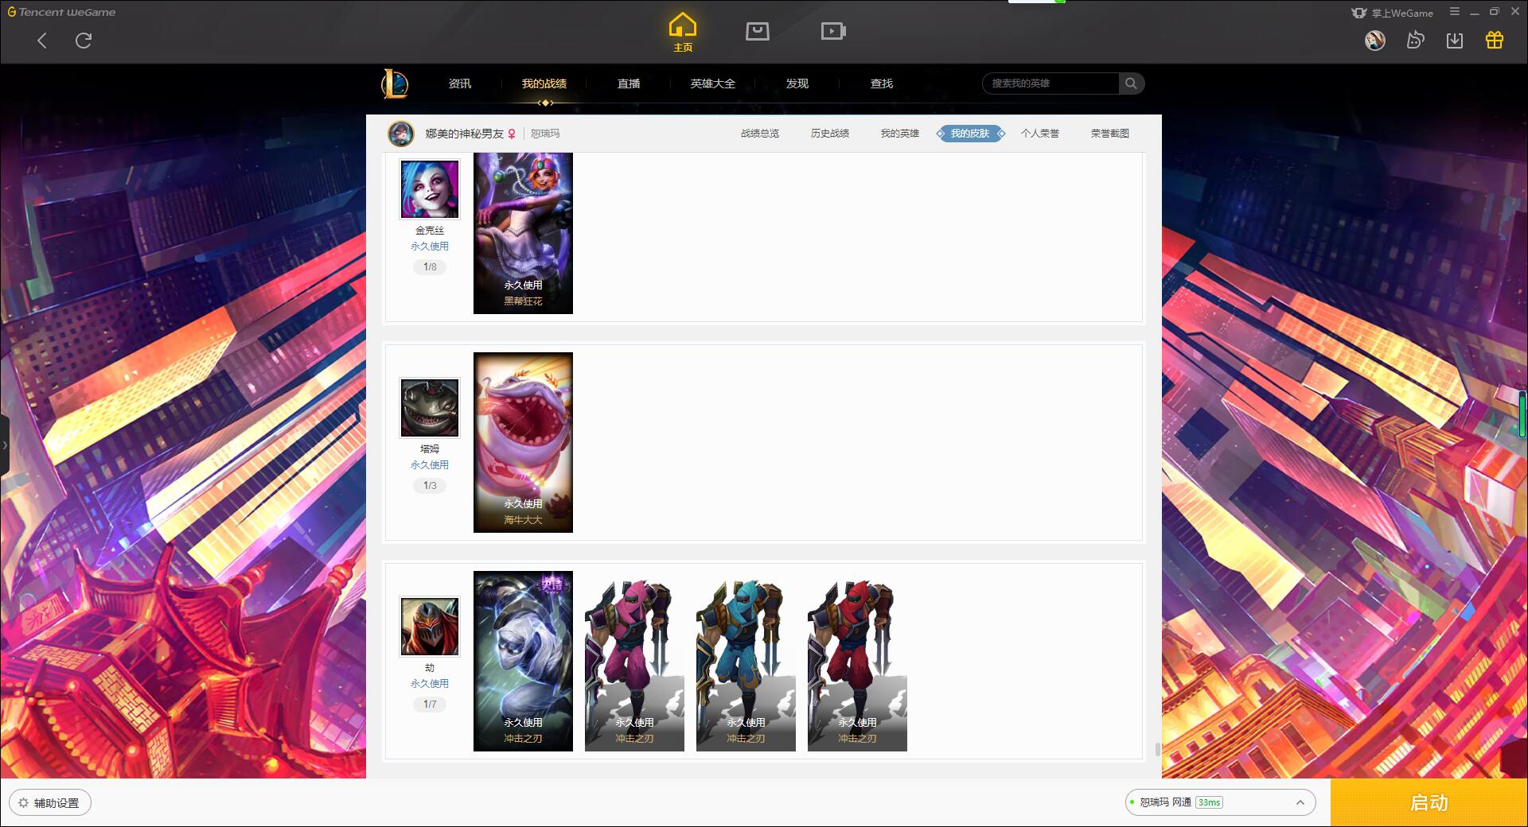Open the download manager icon
The height and width of the screenshot is (827, 1528).
(x=1455, y=40)
